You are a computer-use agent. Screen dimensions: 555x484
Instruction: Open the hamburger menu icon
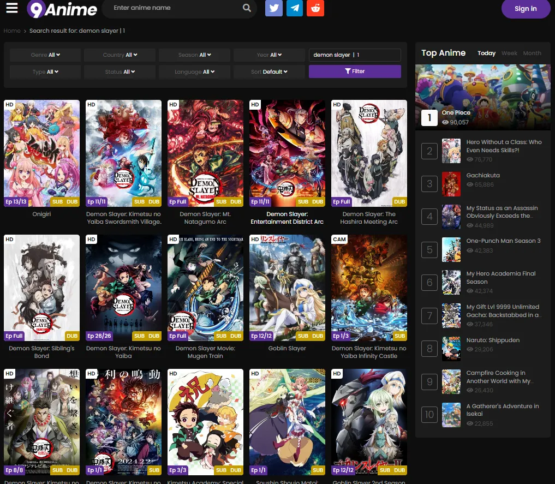pyautogui.click(x=11, y=8)
